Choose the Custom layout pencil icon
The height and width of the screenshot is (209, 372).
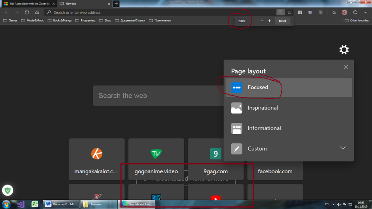pos(236,149)
